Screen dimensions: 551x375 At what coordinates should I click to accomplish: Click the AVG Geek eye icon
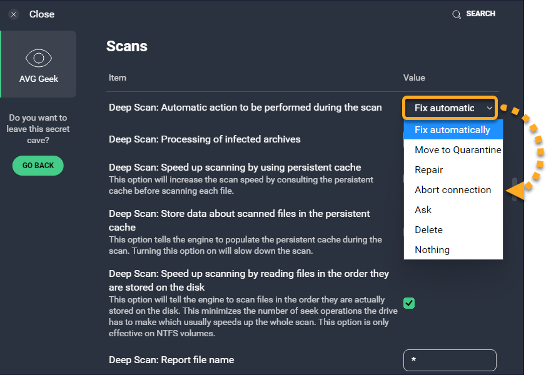pyautogui.click(x=38, y=59)
